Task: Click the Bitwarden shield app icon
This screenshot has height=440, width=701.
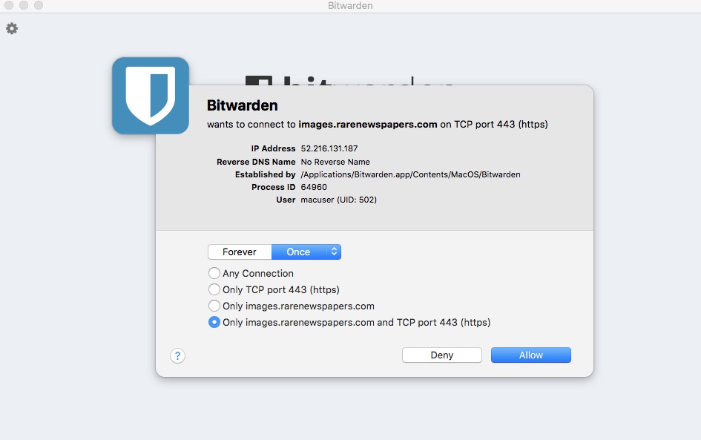Action: tap(151, 96)
